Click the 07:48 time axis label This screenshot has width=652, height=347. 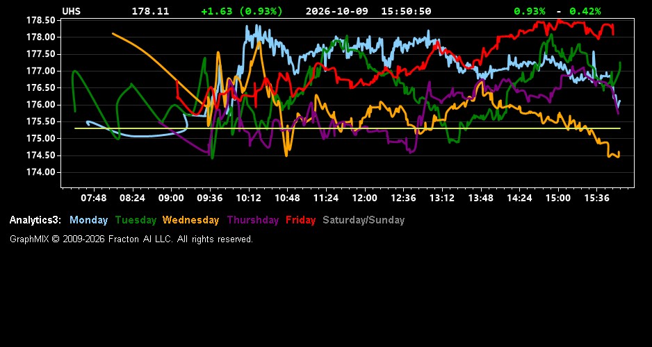(94, 198)
